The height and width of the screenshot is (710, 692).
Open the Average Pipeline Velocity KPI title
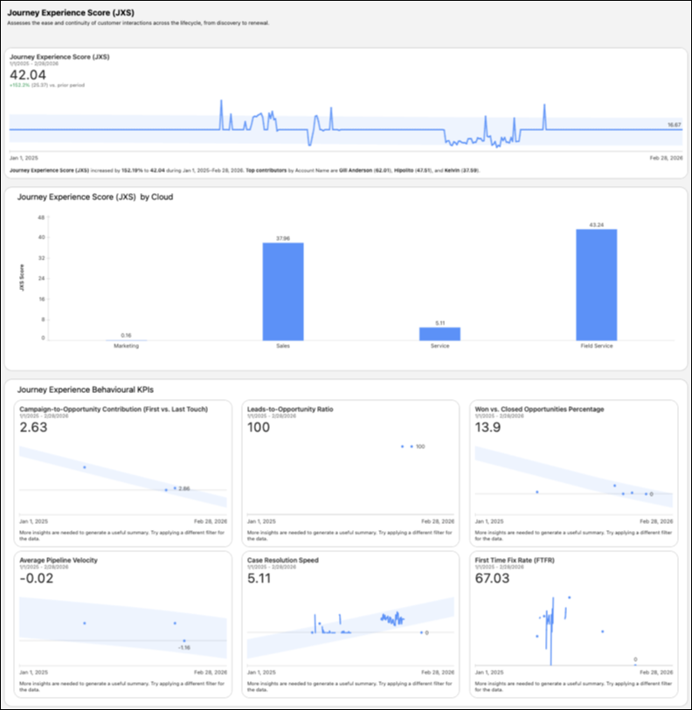point(59,560)
